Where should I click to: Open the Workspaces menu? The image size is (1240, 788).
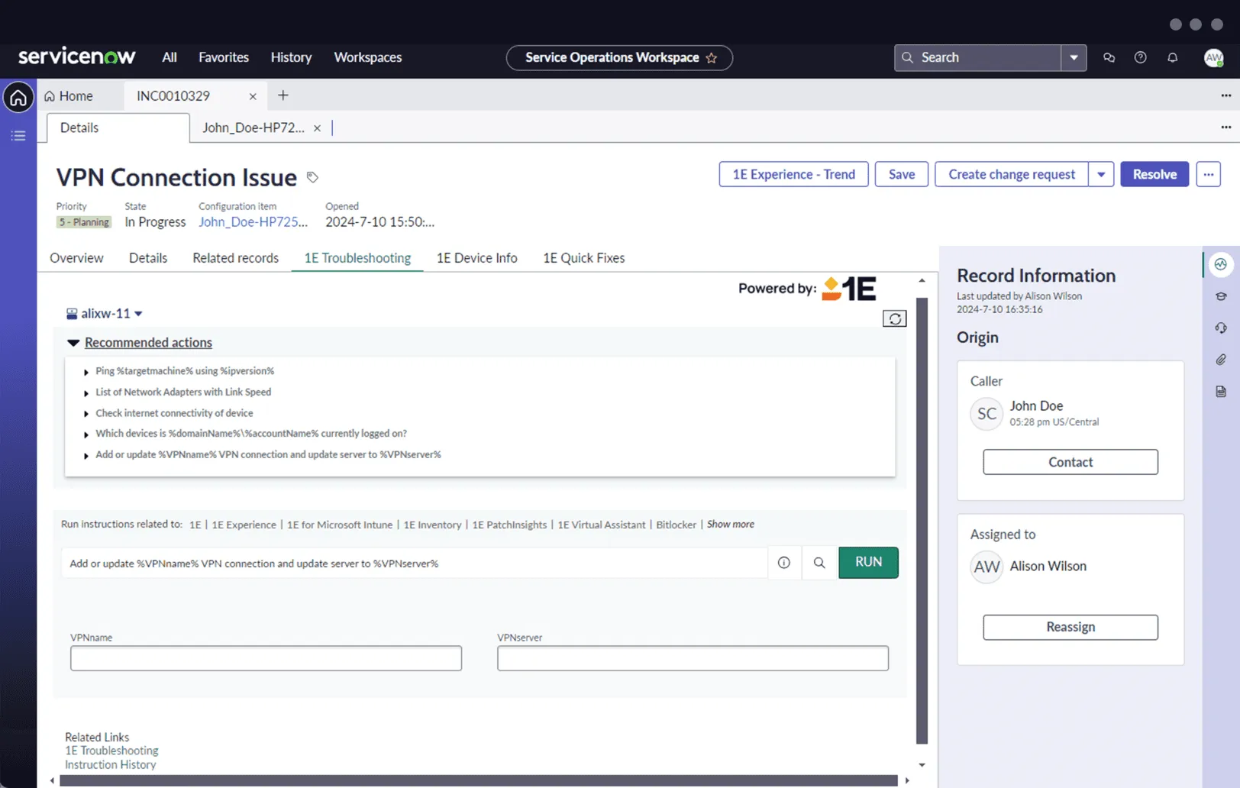(367, 57)
